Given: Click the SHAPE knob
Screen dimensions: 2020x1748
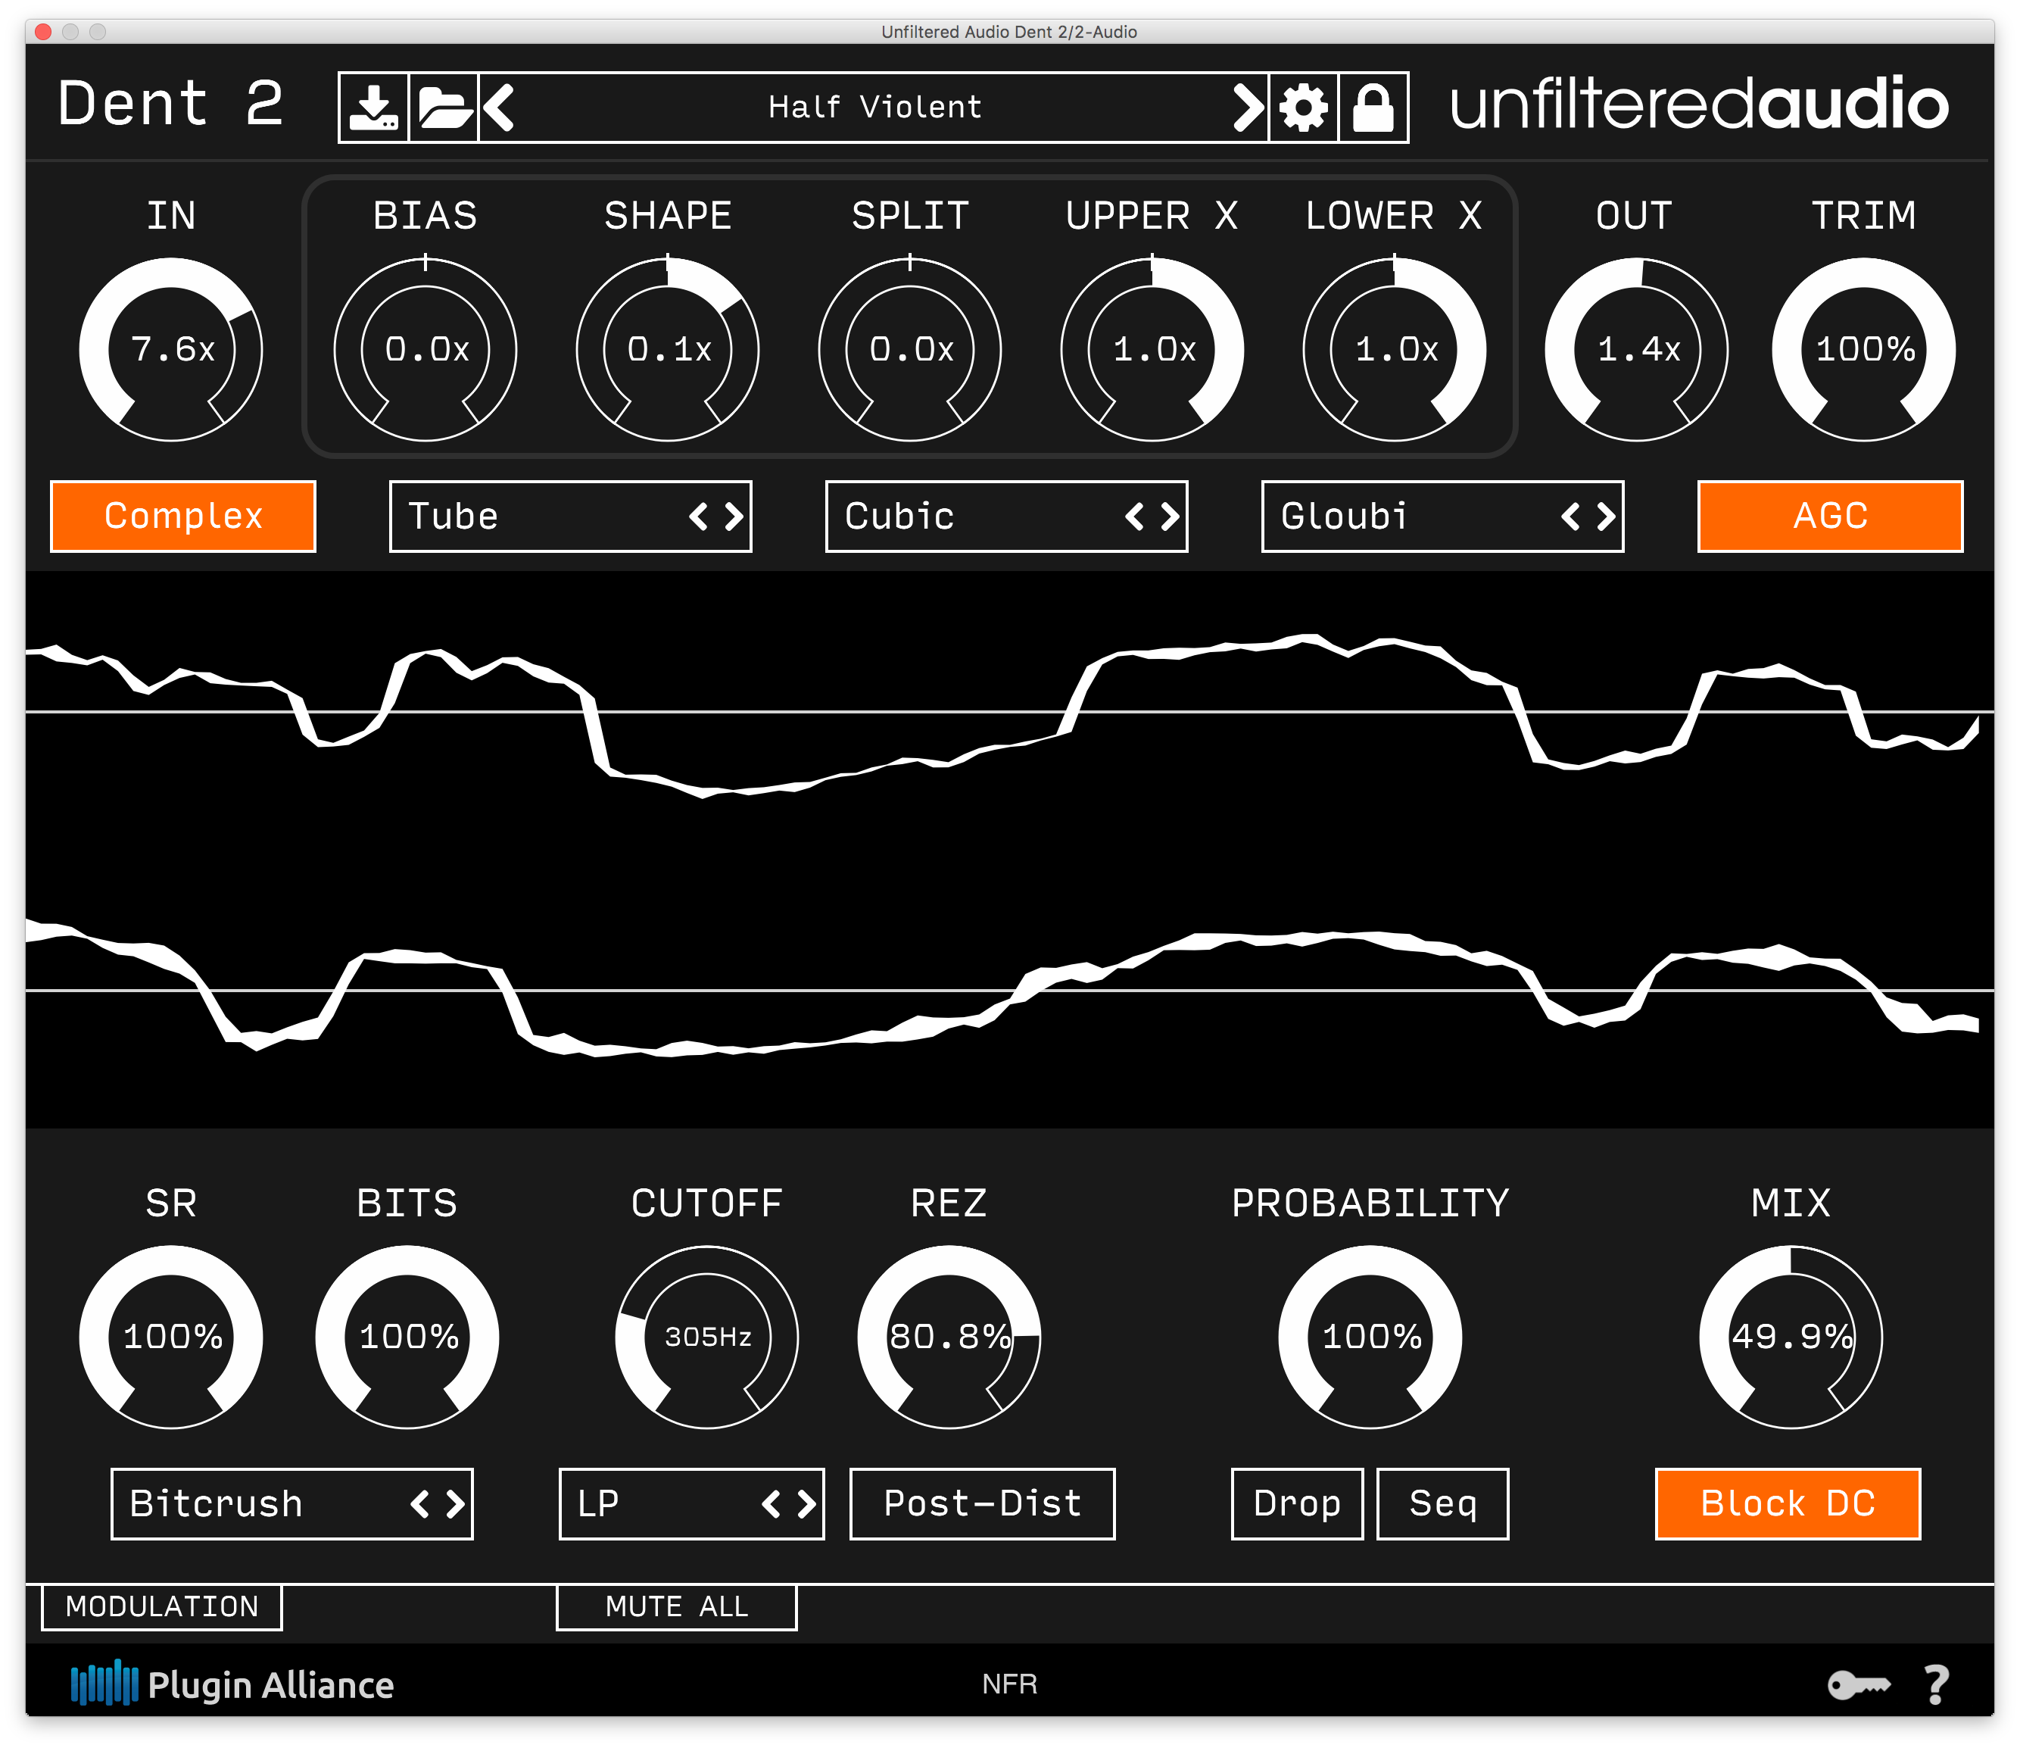Looking at the screenshot, I should click(x=668, y=349).
